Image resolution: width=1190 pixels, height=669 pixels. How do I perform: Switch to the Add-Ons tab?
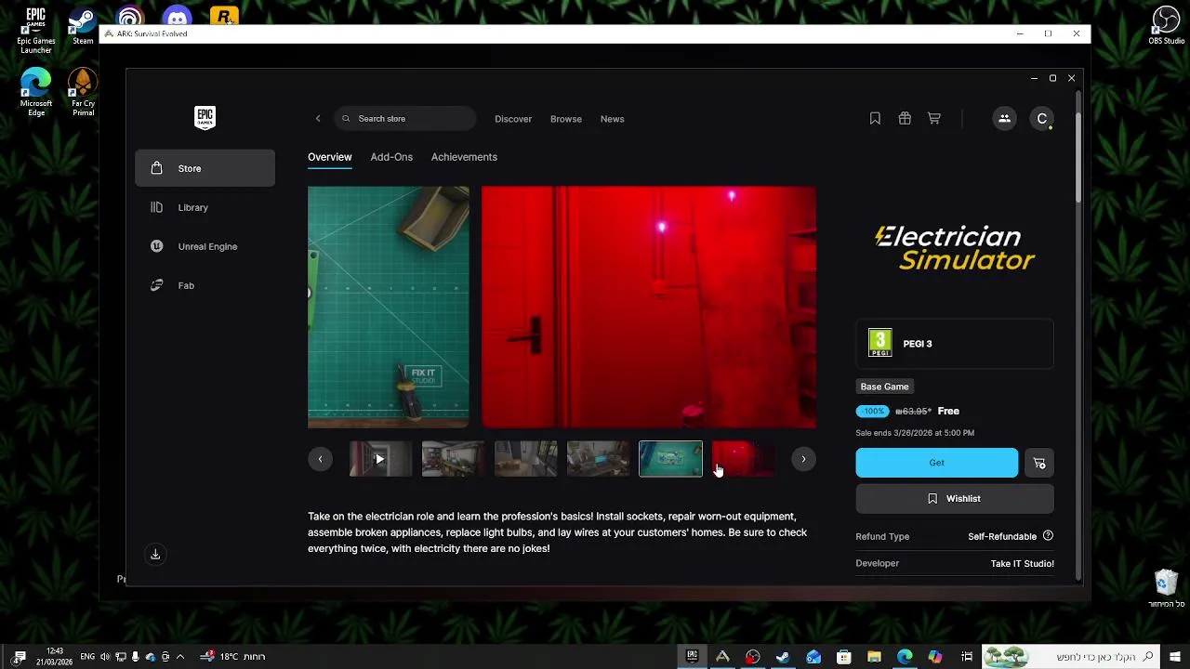pyautogui.click(x=391, y=157)
